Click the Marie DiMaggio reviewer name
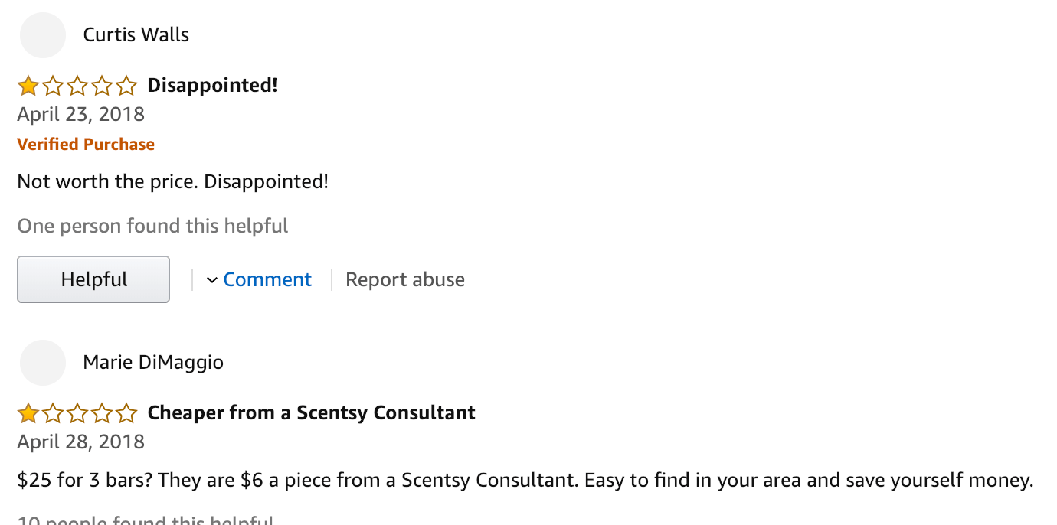This screenshot has width=1057, height=525. [153, 362]
